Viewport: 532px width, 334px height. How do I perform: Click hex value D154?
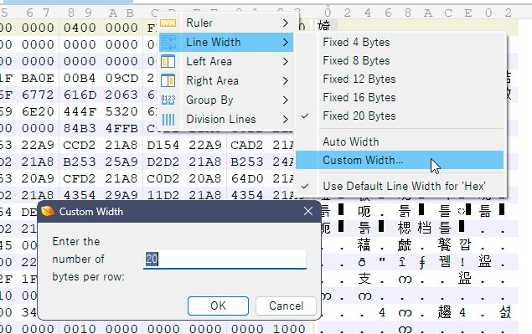click(x=163, y=145)
